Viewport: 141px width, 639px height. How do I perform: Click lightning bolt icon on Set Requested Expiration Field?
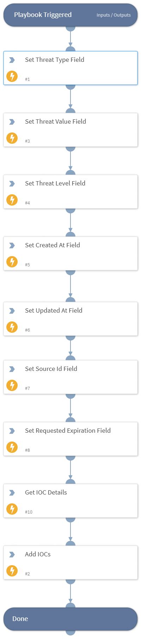(12, 447)
